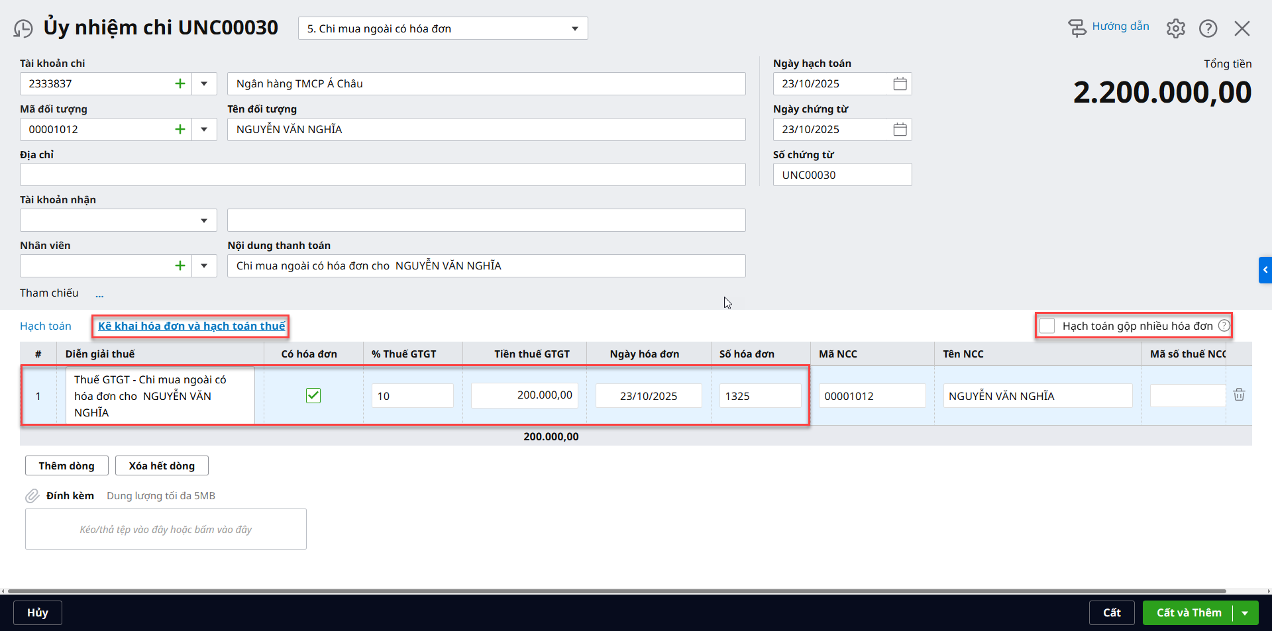The image size is (1272, 631).
Task: Expand the payment type dropdown
Action: [x=574, y=28]
